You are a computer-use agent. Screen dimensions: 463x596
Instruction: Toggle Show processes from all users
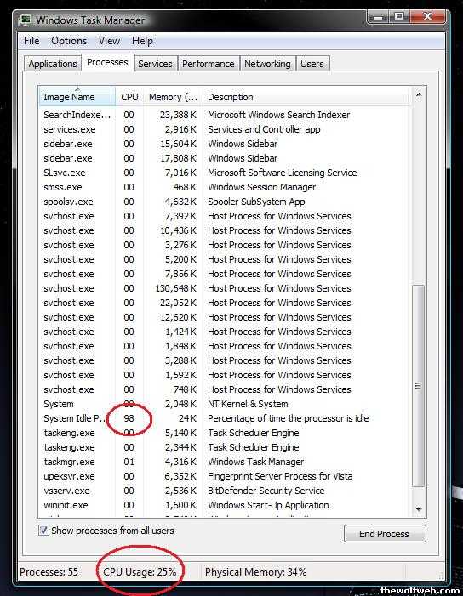click(43, 531)
